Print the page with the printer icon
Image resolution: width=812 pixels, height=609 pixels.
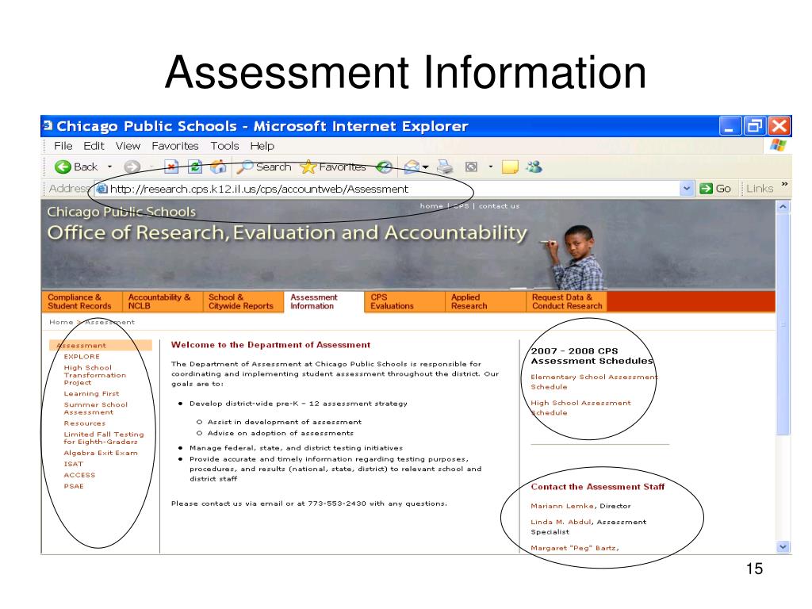click(445, 167)
